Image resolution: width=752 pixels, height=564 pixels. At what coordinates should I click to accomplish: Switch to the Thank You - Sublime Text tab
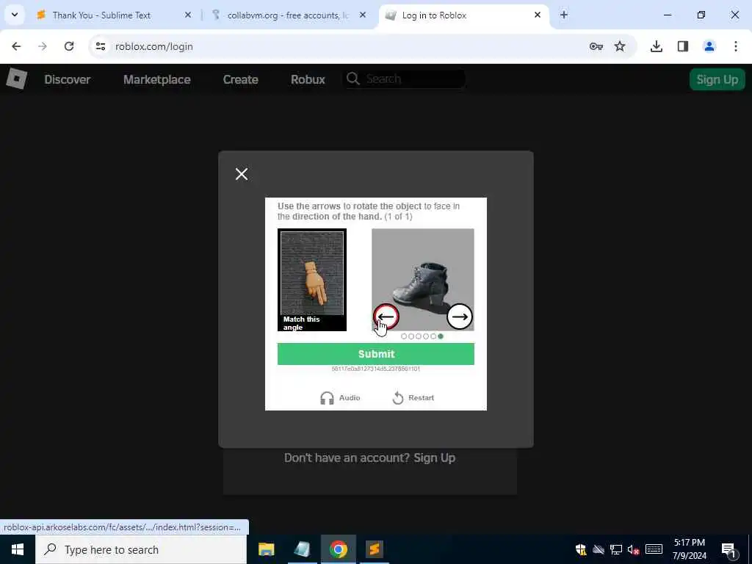click(x=114, y=15)
